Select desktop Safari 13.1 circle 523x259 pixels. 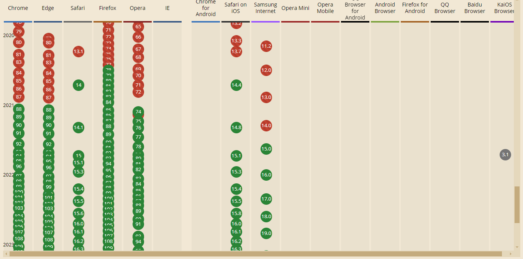(79, 51)
